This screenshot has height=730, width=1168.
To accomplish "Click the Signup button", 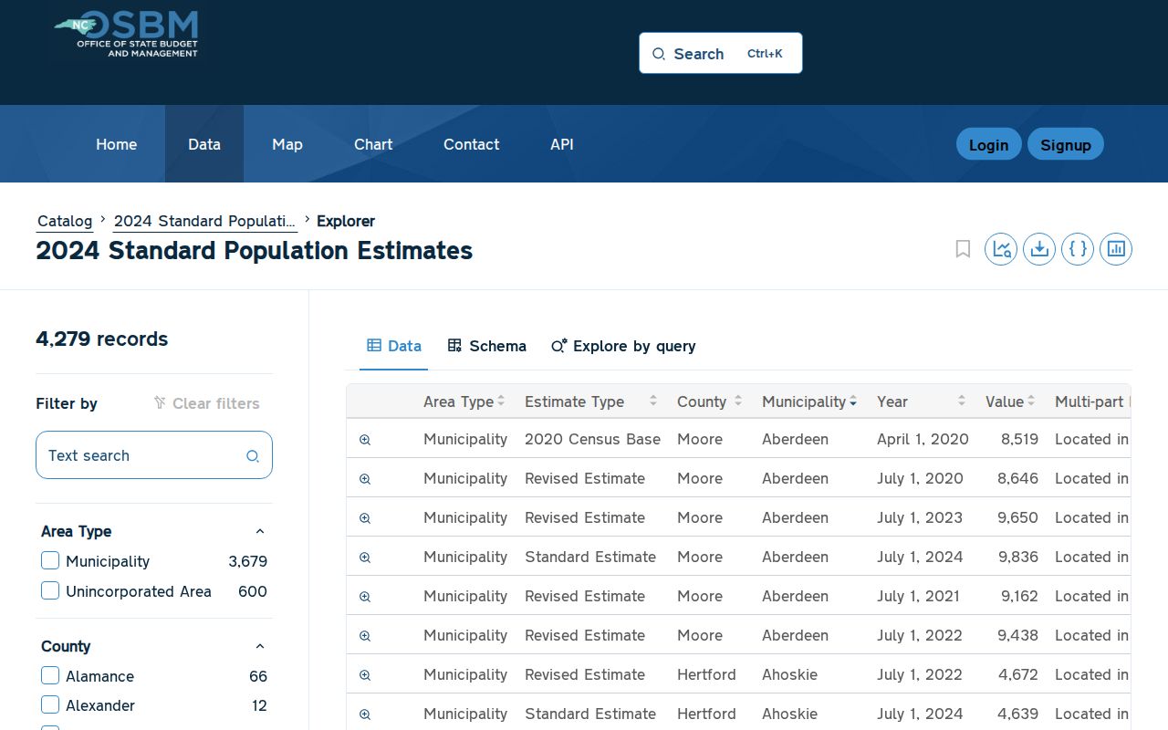I will (1066, 144).
